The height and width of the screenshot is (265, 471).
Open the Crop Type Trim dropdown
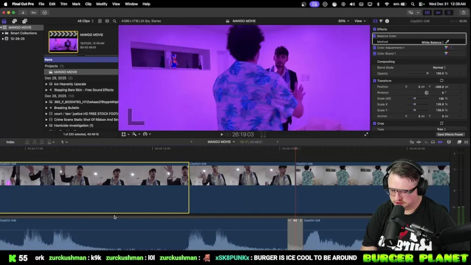click(441, 129)
